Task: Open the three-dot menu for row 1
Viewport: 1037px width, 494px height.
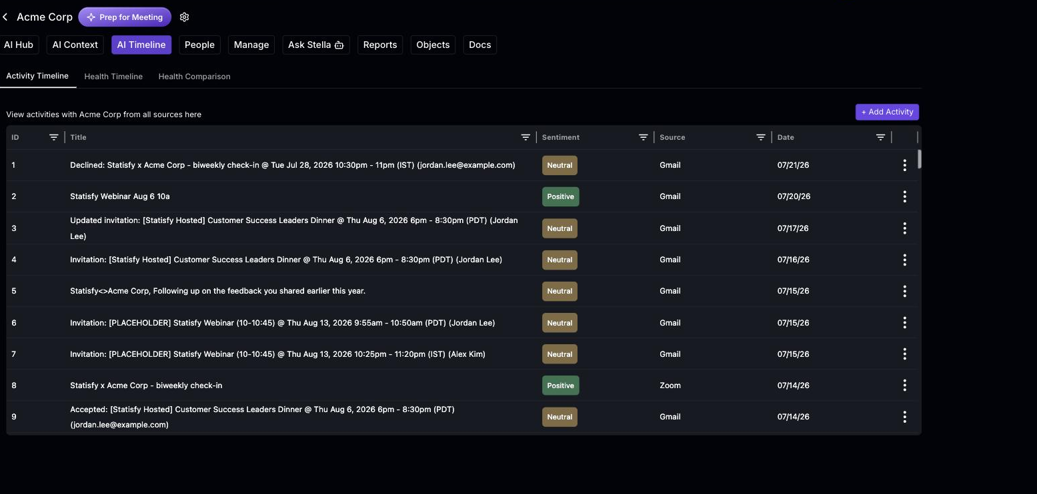Action: (904, 165)
